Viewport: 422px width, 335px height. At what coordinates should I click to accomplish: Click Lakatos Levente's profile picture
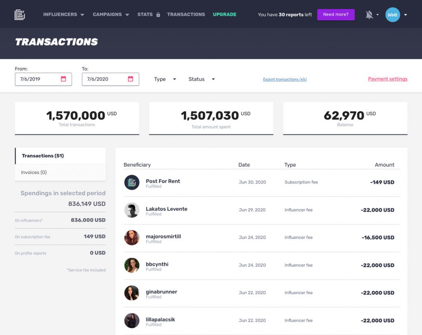point(131,210)
